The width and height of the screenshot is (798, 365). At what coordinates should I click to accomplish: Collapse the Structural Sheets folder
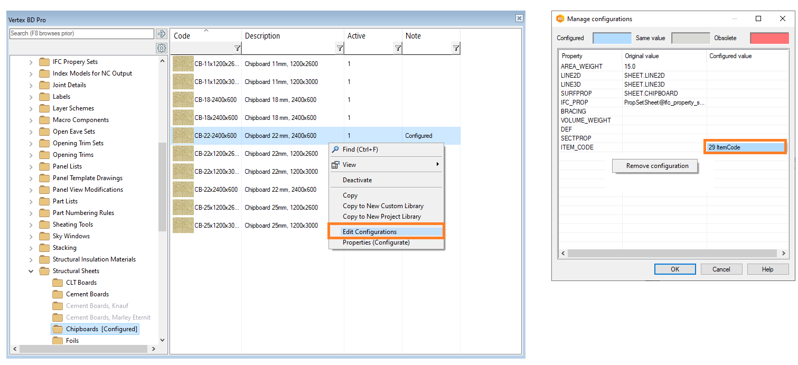point(31,271)
